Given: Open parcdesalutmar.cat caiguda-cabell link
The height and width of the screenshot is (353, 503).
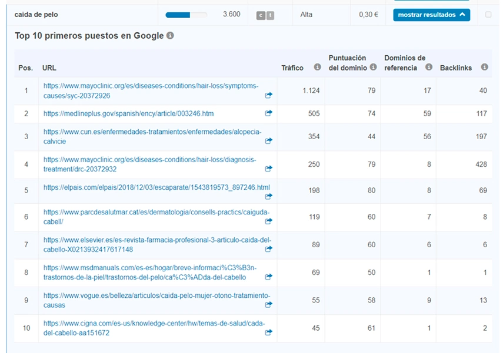Looking at the screenshot, I should tap(156, 217).
